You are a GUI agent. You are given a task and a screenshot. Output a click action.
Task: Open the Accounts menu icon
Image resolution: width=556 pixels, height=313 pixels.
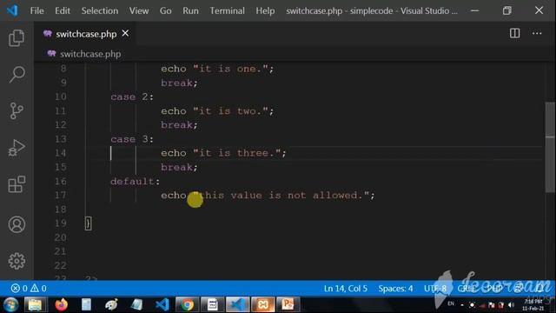point(17,224)
